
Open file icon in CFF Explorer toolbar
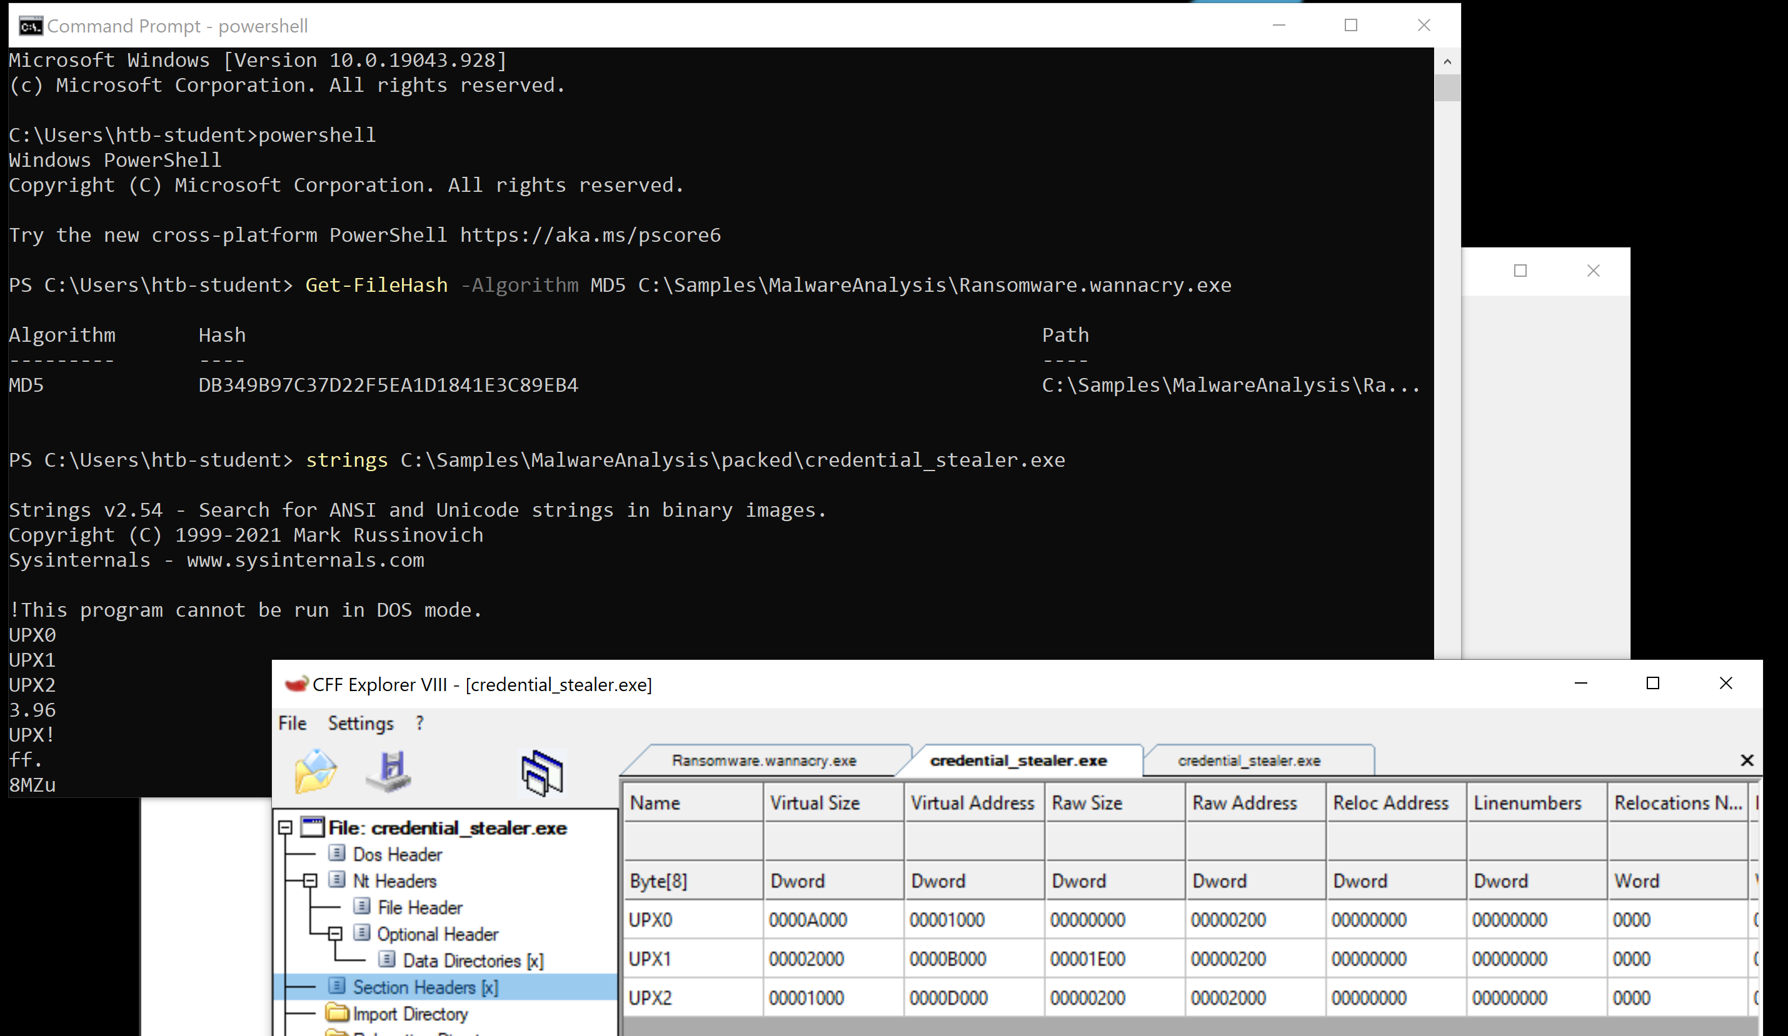tap(316, 772)
